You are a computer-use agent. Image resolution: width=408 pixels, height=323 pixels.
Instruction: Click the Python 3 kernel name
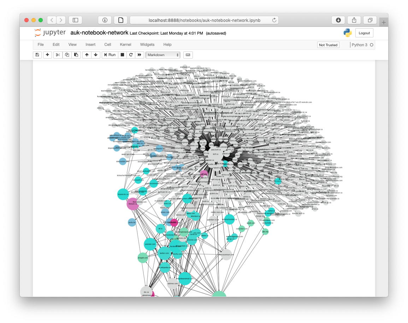[x=359, y=45]
